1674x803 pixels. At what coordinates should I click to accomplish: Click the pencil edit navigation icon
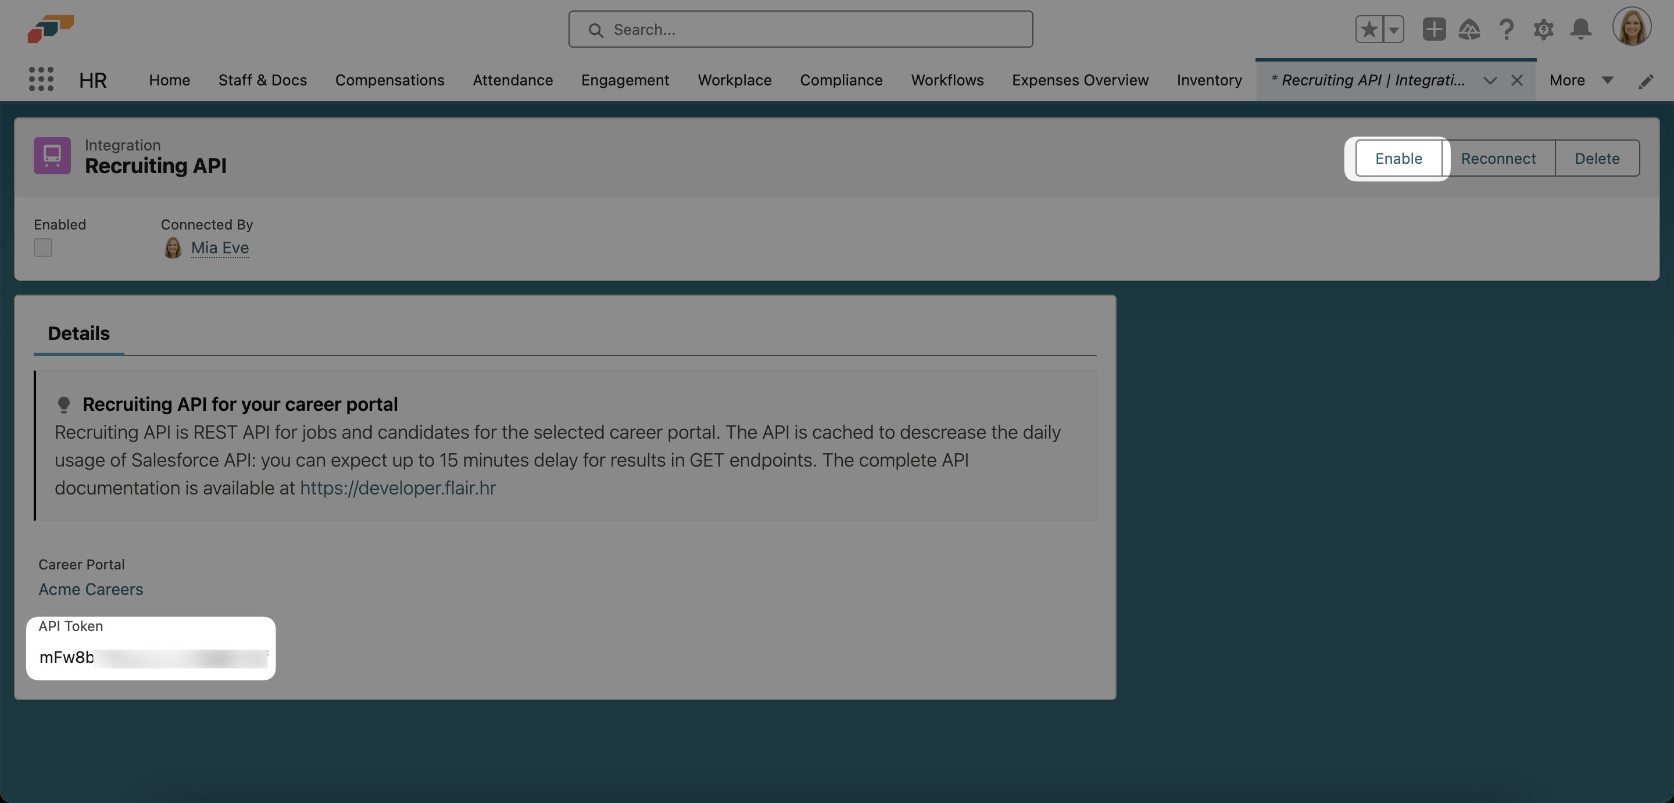(x=1646, y=81)
